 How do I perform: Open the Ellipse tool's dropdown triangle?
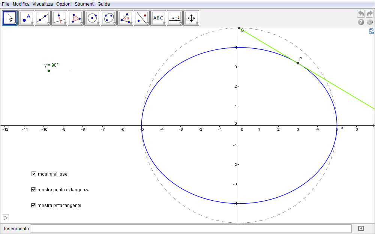(x=114, y=24)
